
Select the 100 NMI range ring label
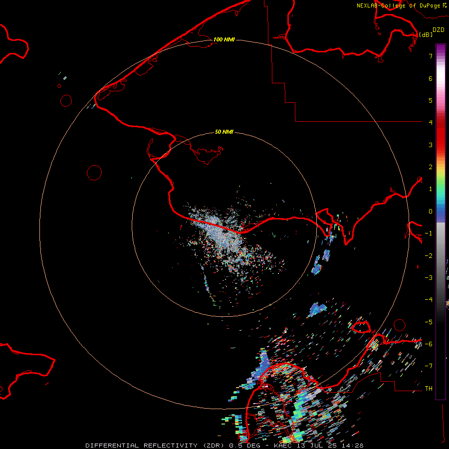[224, 39]
